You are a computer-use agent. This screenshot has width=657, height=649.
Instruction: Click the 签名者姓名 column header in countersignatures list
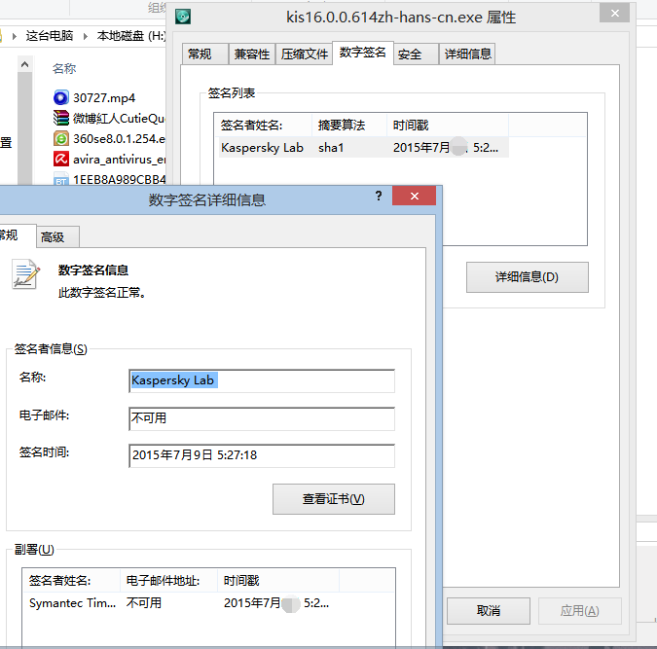[x=72, y=580]
